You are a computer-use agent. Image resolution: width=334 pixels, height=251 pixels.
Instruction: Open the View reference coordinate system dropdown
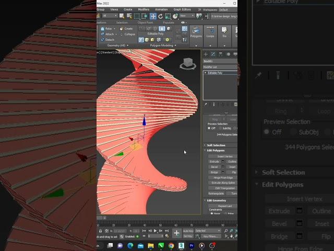[x=187, y=16]
